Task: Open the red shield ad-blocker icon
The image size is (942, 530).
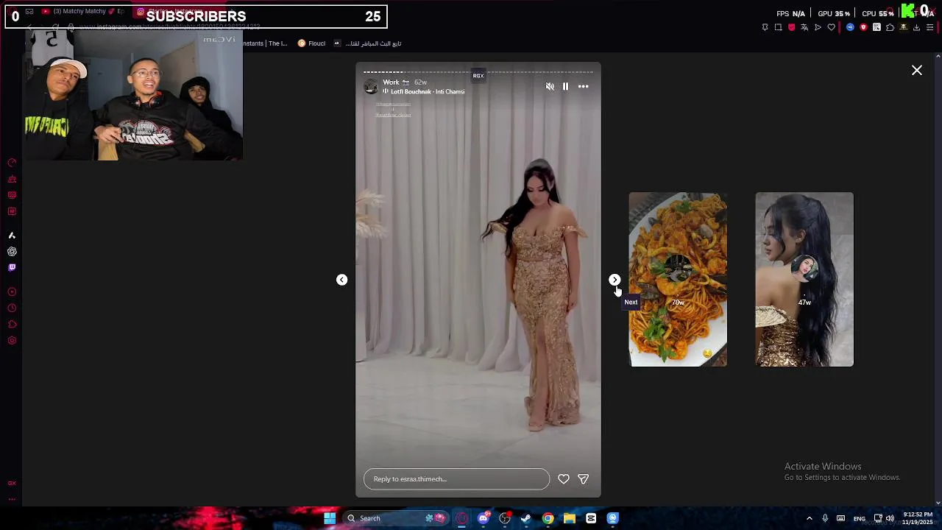Action: pyautogui.click(x=791, y=27)
